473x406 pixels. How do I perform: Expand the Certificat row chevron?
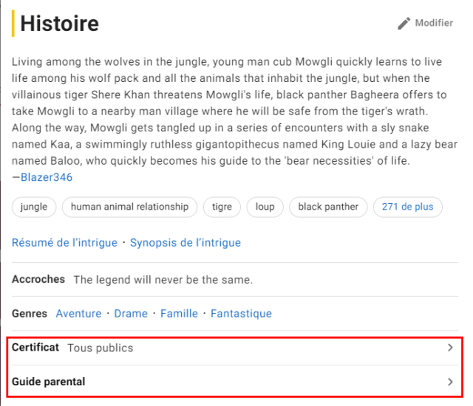coord(451,348)
